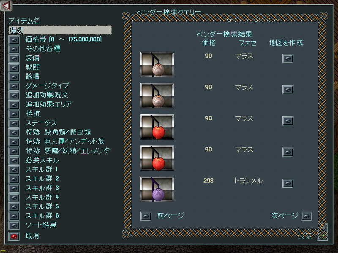Toggle the ソート結果 gem button
This screenshot has width=338, height=253.
(x=14, y=226)
